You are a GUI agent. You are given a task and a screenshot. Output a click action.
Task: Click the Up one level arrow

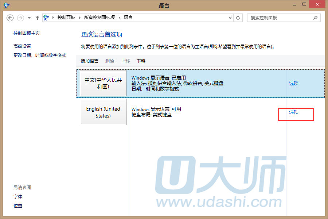(37, 18)
